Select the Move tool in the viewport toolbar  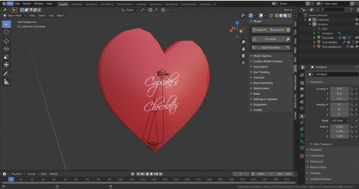point(6,41)
